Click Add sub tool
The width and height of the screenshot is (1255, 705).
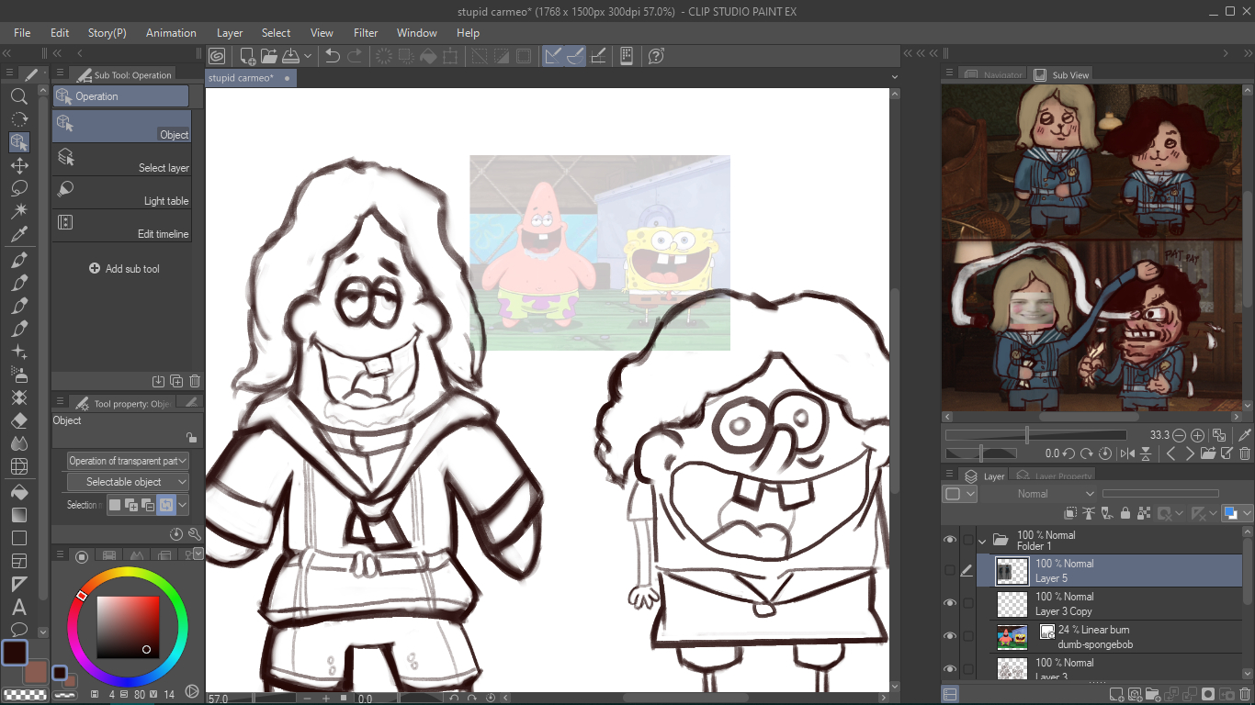(x=124, y=269)
